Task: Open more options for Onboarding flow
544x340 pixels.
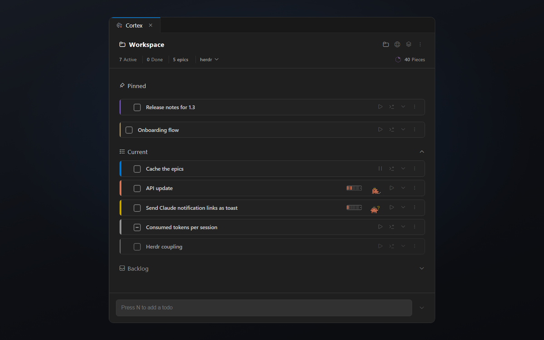Action: pyautogui.click(x=414, y=130)
